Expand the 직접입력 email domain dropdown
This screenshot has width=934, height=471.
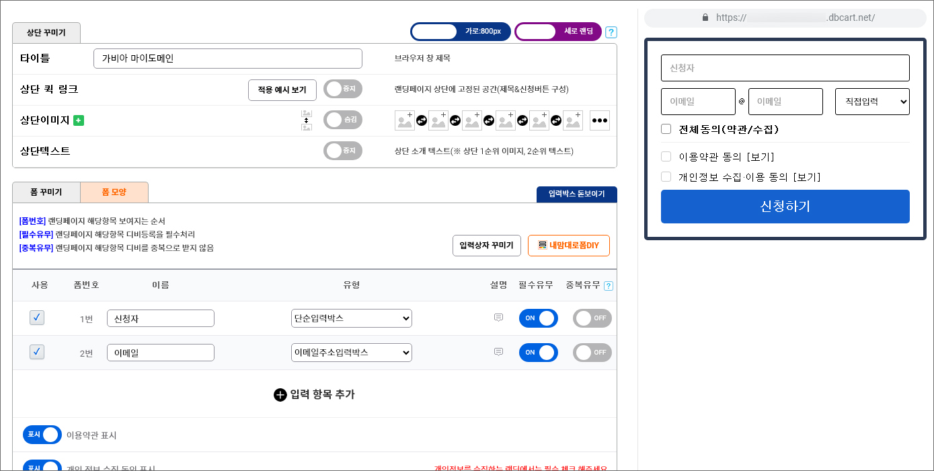872,102
